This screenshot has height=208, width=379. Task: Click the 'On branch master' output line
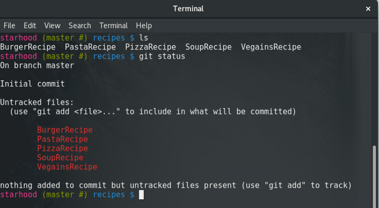(37, 66)
